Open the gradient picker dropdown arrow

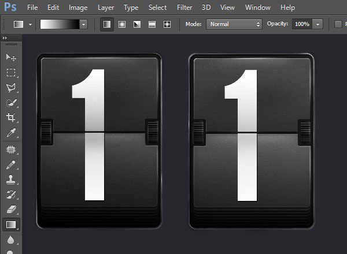pyautogui.click(x=83, y=24)
